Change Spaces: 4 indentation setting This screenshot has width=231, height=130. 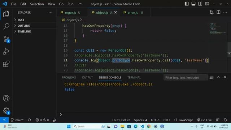pyautogui.click(x=140, y=120)
